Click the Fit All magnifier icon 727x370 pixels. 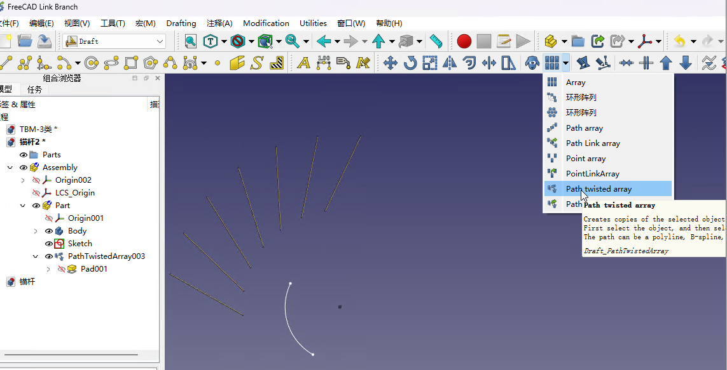click(x=191, y=41)
